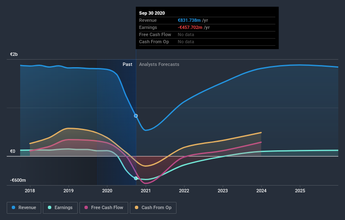The height and width of the screenshot is (220, 345).
Task: Click the Past section label
Action: pyautogui.click(x=127, y=64)
